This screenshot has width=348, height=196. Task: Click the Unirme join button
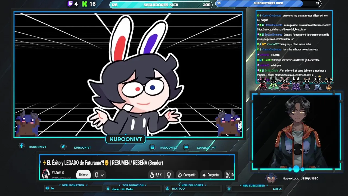coord(83,175)
